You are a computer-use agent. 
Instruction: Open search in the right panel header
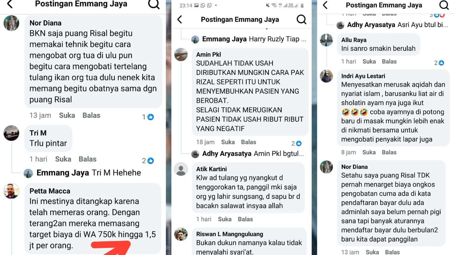pos(444,5)
